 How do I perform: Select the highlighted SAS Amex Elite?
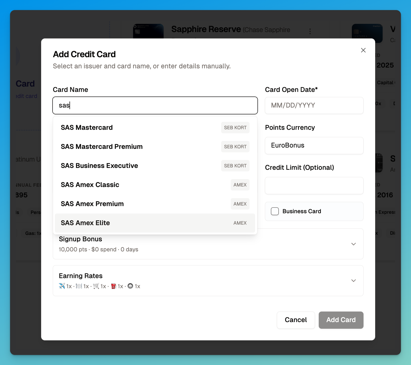(155, 223)
